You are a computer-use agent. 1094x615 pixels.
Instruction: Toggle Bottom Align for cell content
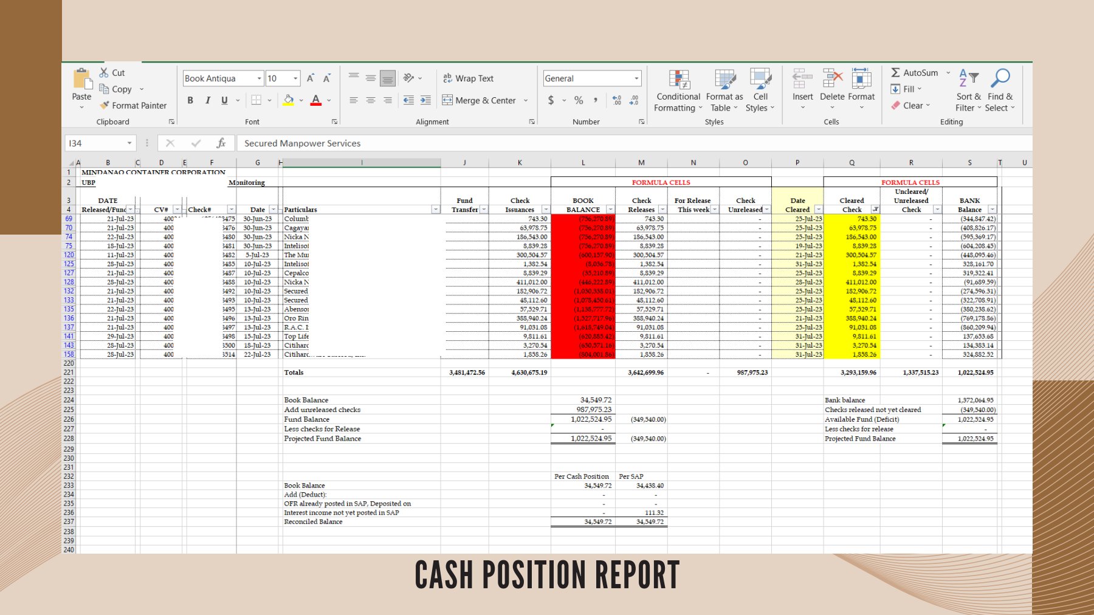pyautogui.click(x=388, y=78)
